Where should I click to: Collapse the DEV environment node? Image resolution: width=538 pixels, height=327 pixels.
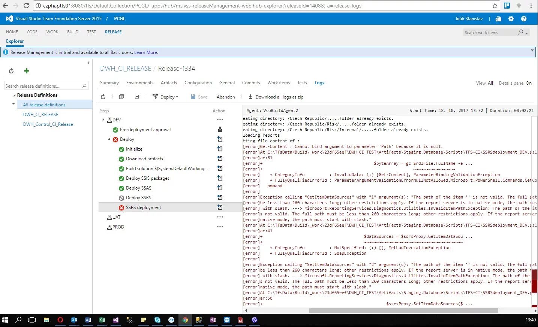[x=103, y=120]
